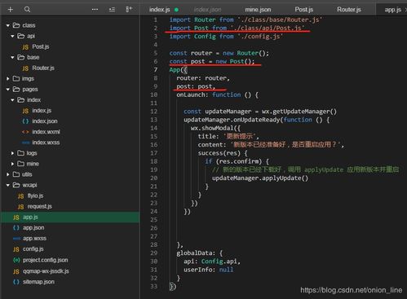Click 'api: Config.api,' code line

coord(212,262)
